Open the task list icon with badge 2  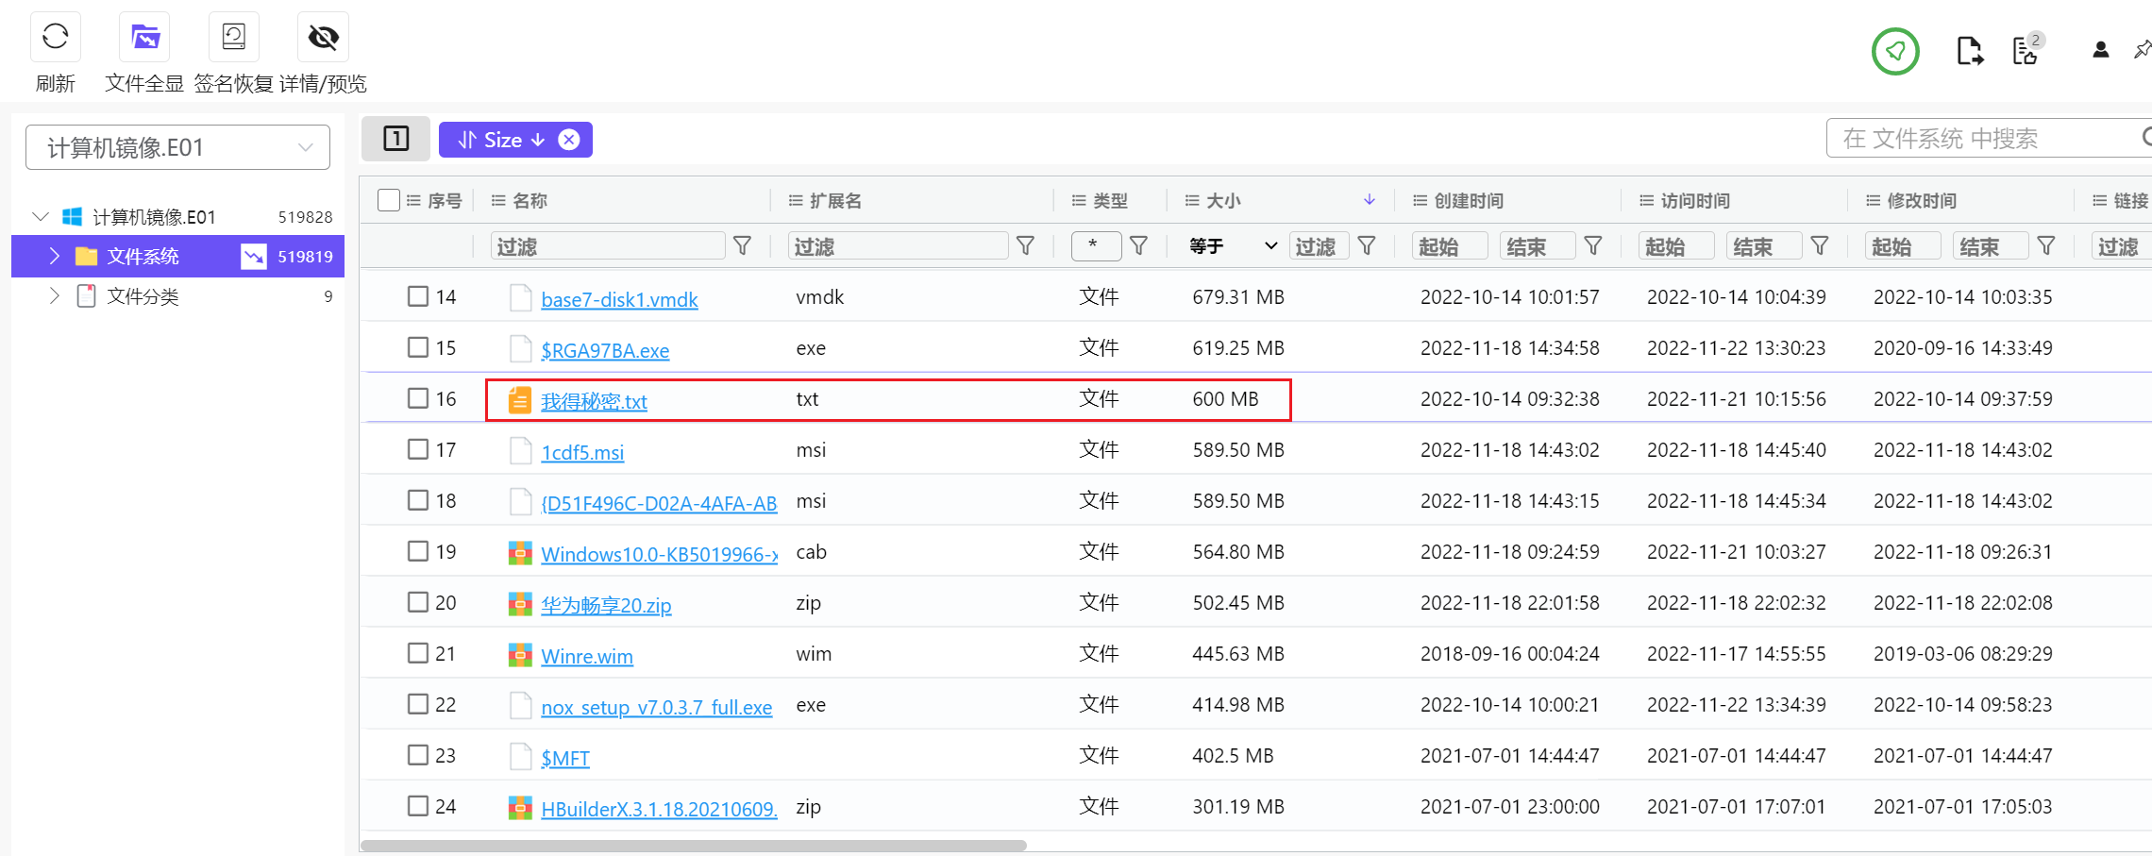2026,51
